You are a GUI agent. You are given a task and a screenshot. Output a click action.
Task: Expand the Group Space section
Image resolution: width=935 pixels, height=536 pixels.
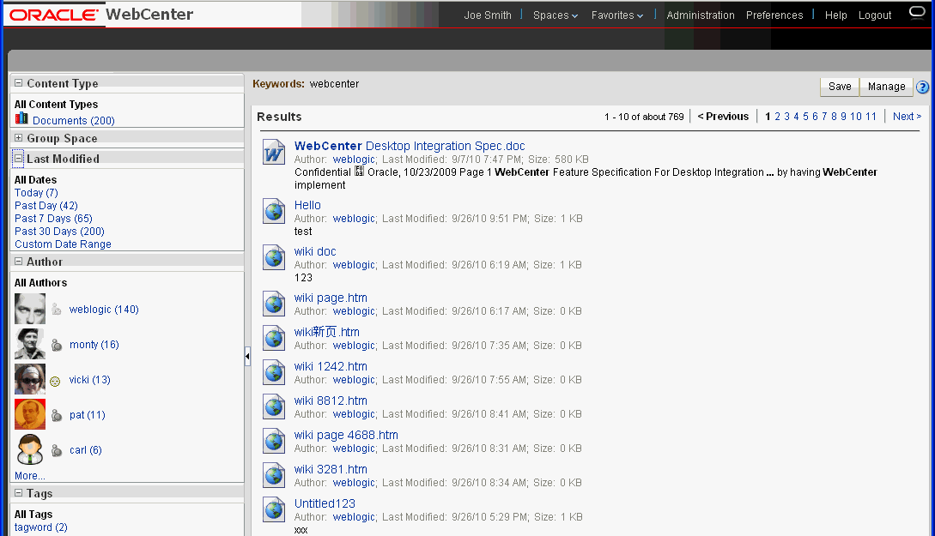(19, 136)
